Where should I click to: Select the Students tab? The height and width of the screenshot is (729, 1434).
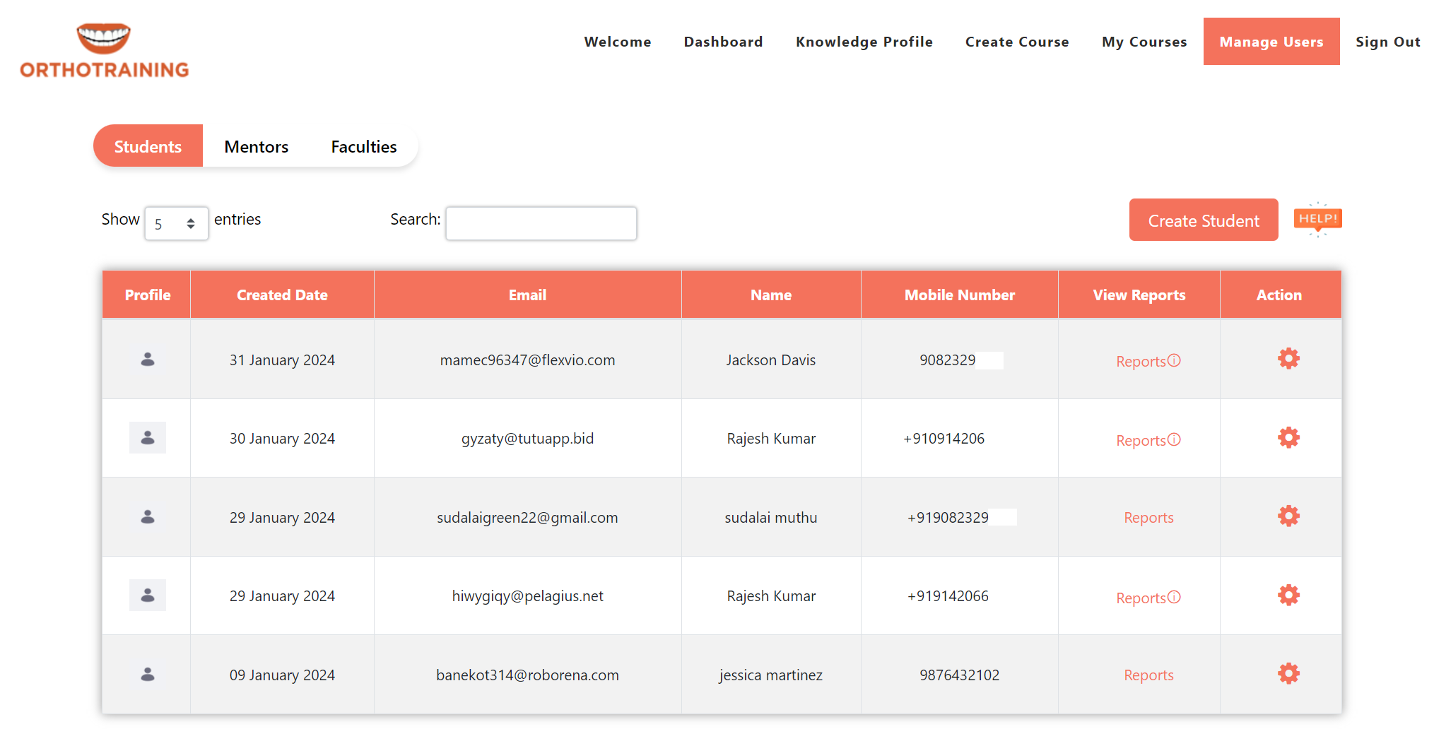pyautogui.click(x=148, y=147)
